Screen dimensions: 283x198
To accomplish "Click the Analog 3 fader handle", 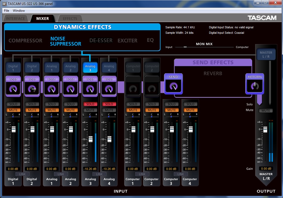I will pos(90,139).
